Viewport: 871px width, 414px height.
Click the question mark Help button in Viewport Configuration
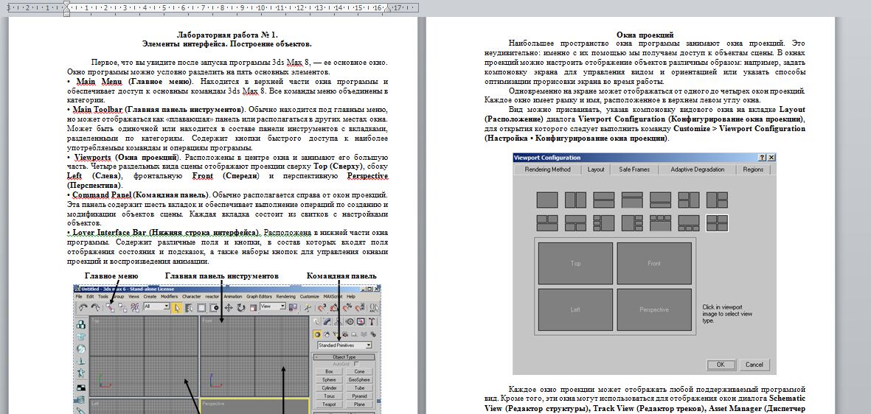[762, 158]
